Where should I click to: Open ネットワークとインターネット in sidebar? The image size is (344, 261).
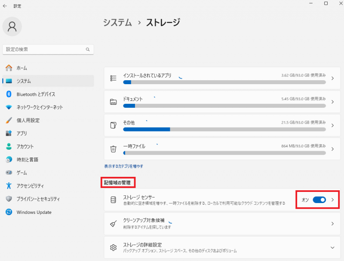40,107
